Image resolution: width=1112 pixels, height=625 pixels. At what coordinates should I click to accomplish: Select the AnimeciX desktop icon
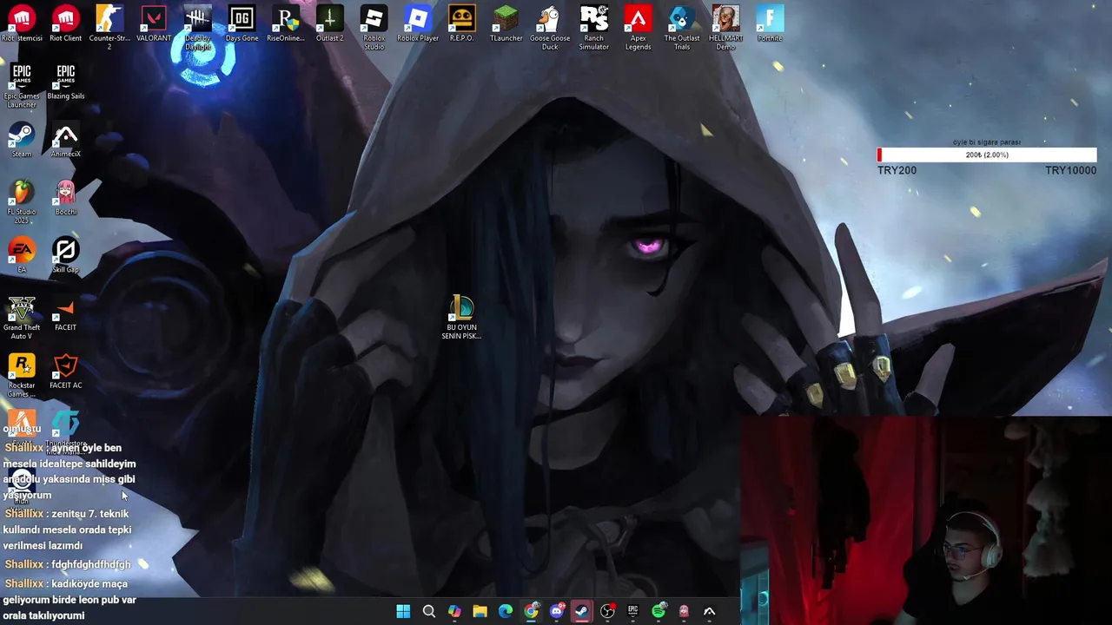coord(65,140)
